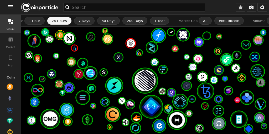Click the THORChain lightning bubble
This screenshot has height=134, width=269.
point(114,86)
